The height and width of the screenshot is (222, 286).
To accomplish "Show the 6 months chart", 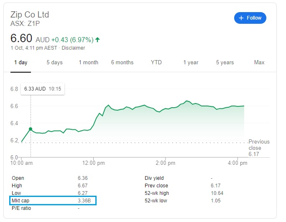I will pos(122,63).
